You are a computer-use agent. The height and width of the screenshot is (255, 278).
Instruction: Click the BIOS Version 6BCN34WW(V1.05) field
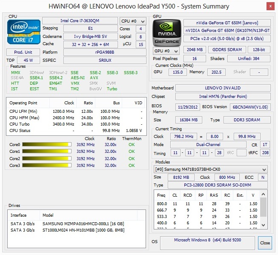(x=250, y=107)
